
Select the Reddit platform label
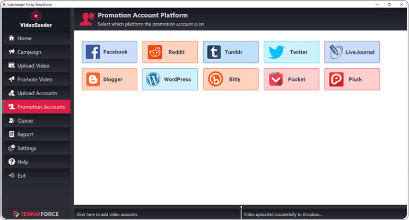177,52
